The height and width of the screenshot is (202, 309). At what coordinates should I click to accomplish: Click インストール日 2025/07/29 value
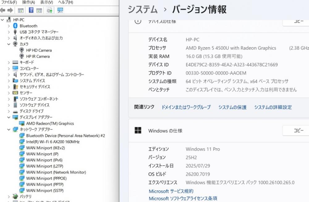click(x=198, y=166)
